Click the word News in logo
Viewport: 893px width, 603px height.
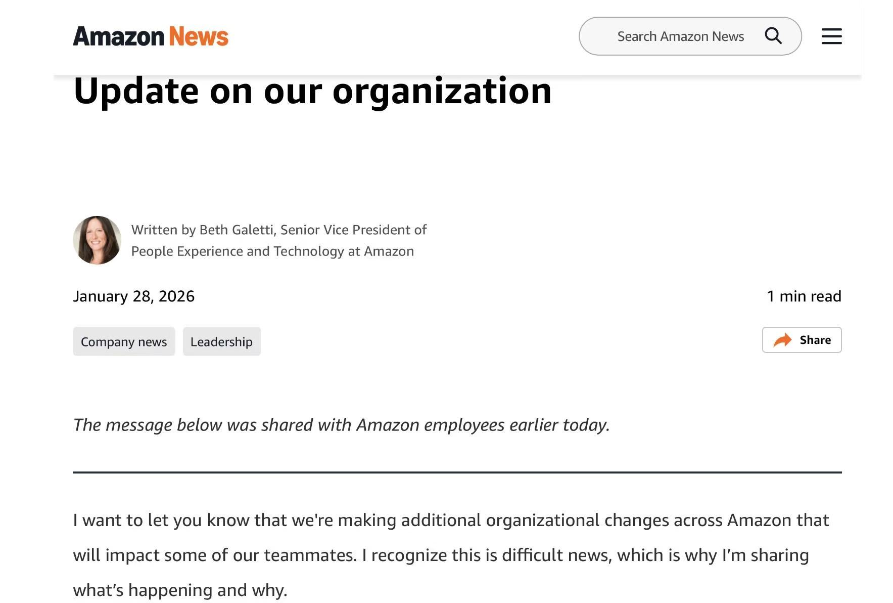(x=199, y=36)
